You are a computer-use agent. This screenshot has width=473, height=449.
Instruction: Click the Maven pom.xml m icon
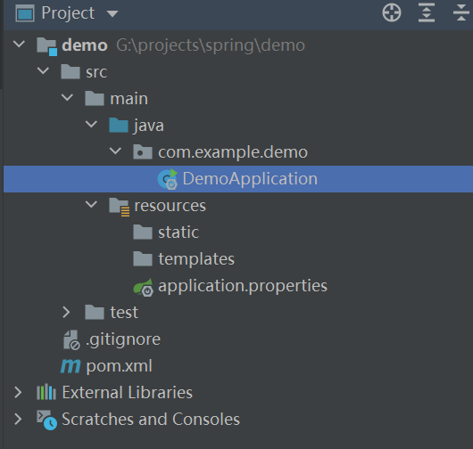71,366
